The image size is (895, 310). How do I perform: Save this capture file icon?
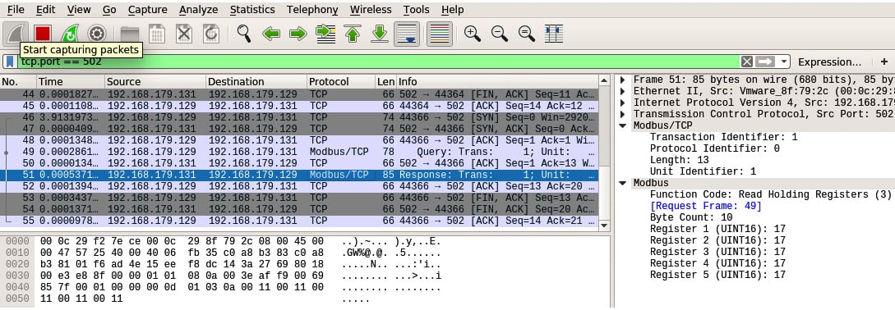click(156, 34)
